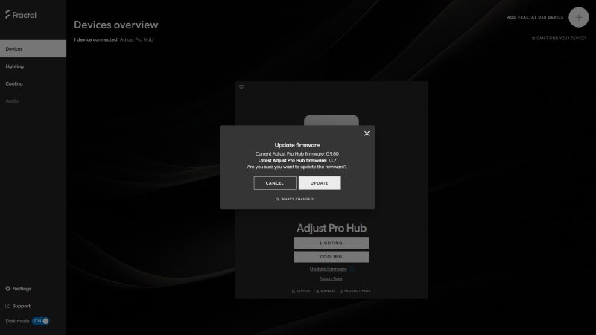Image resolution: width=596 pixels, height=335 pixels.
Task: Click the 'Current Adjust Pro Hub firmware' line
Action: (297, 154)
